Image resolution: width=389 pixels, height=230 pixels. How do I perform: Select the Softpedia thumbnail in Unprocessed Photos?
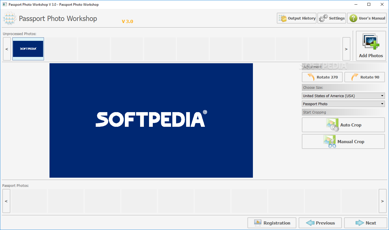28,49
